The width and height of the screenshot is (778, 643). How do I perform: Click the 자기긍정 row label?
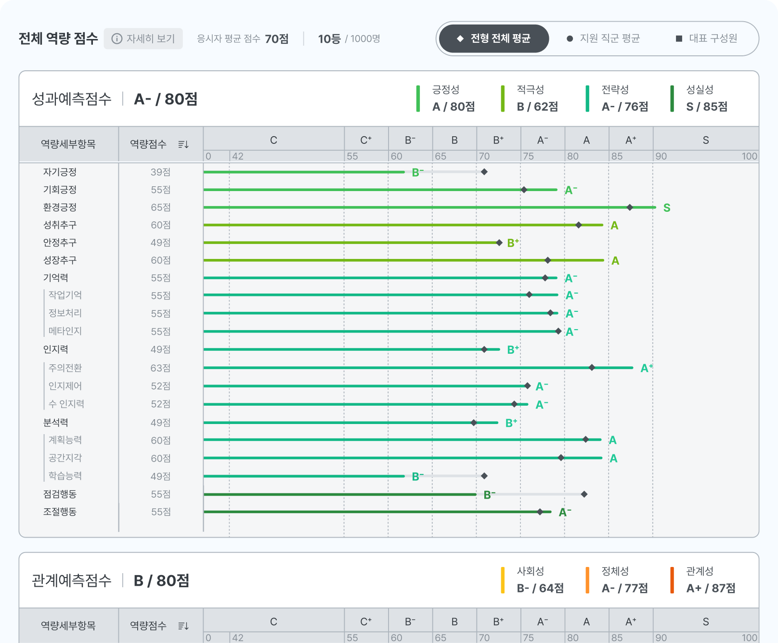coord(60,172)
